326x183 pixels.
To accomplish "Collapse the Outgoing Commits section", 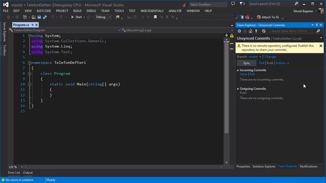I will (x=238, y=89).
